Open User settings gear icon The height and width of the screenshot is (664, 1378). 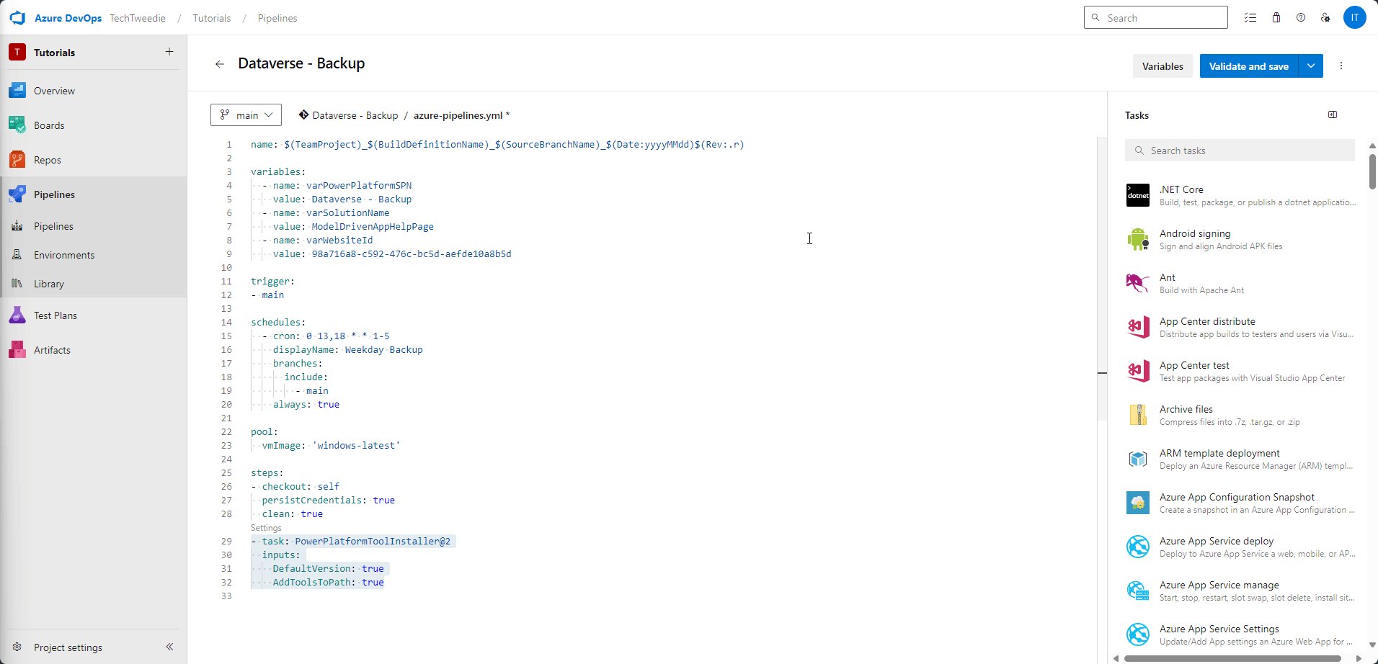(1326, 17)
